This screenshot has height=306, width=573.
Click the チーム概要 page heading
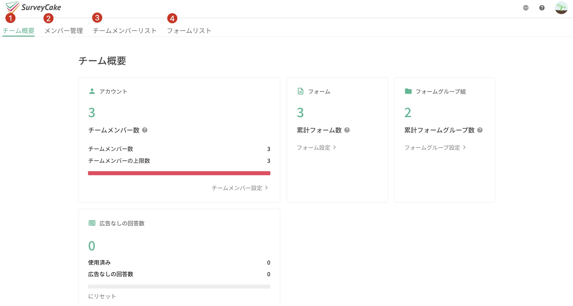102,61
